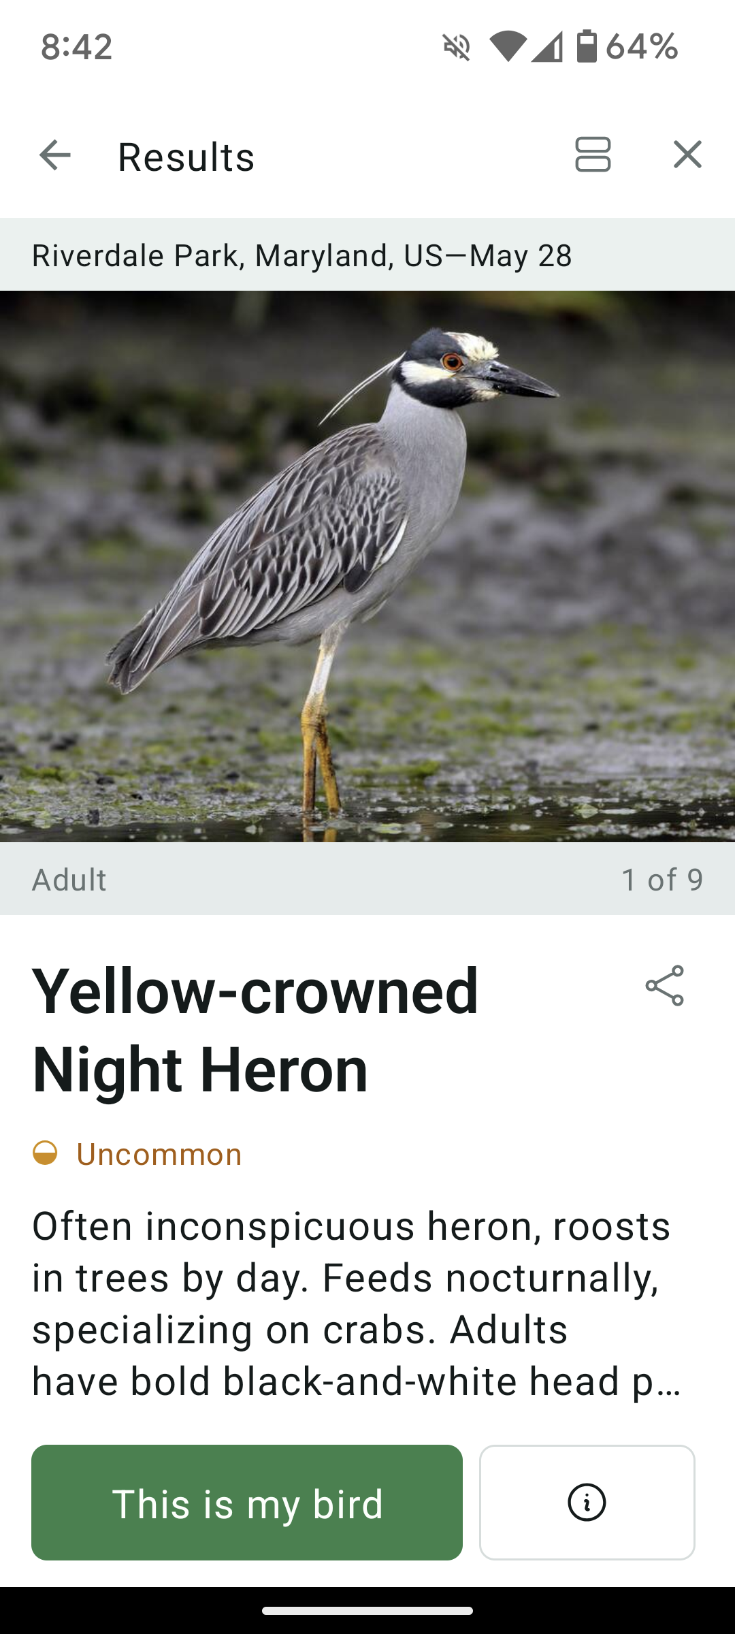Tap the Wi-Fi signal icon

508,47
